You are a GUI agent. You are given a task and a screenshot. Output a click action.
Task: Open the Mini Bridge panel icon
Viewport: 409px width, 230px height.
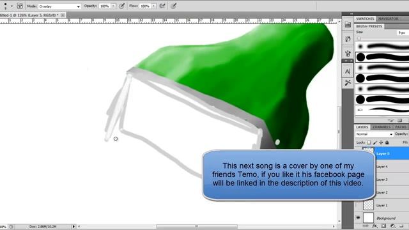coord(348,25)
